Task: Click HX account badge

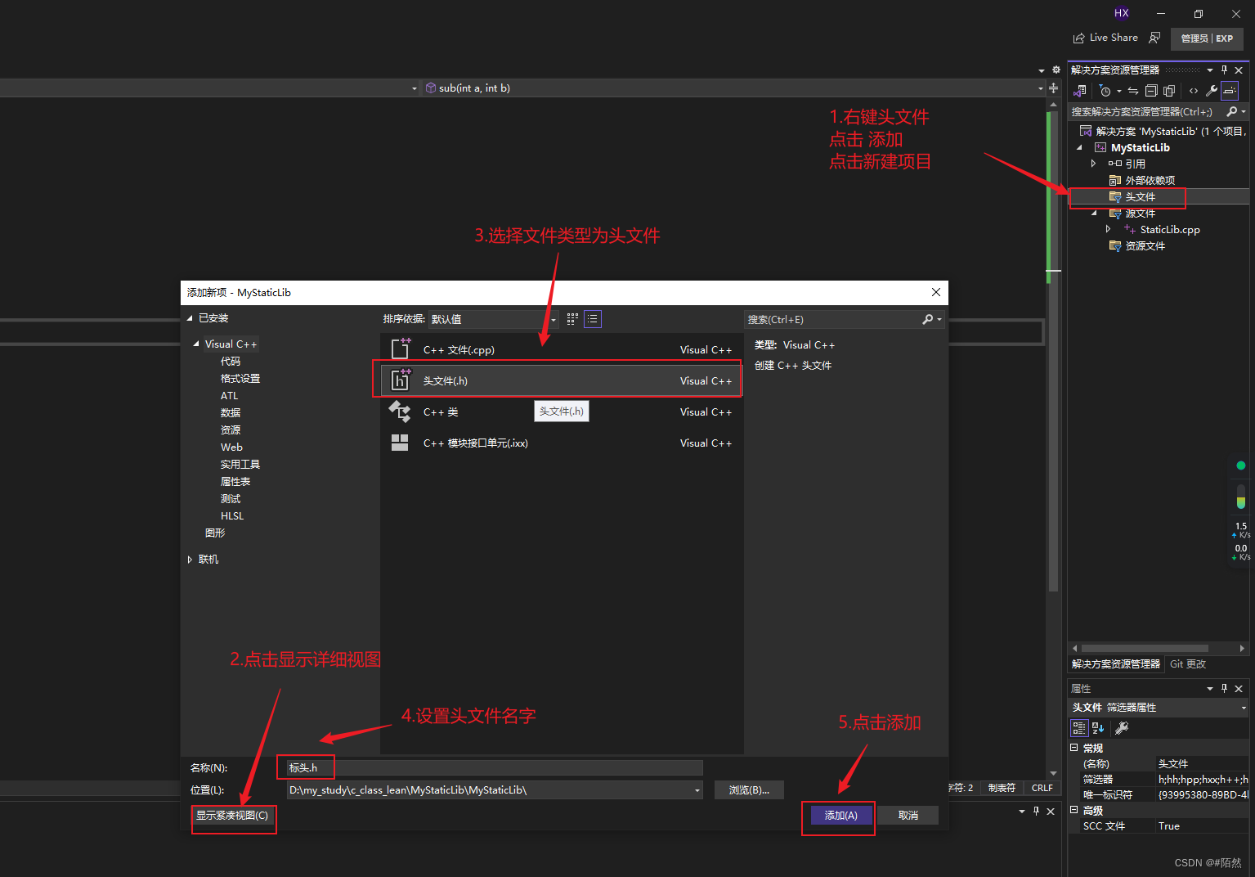Action: point(1122,13)
